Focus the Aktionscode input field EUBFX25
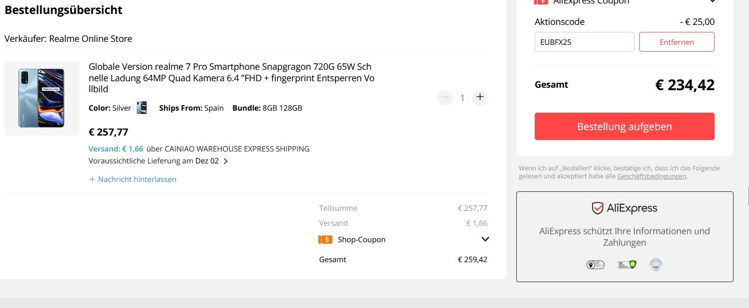The height and width of the screenshot is (308, 749). click(584, 42)
